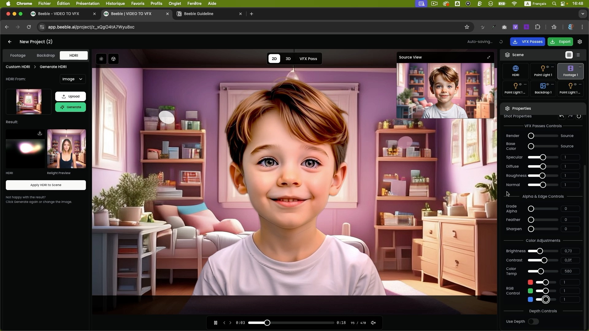Screen dimensions: 589x331
Task: Open the three-dots menu on Footage 1 card
Action: coord(580,67)
